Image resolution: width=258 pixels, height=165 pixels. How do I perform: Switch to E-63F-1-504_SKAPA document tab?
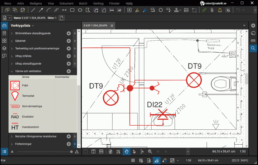(x=95, y=26)
